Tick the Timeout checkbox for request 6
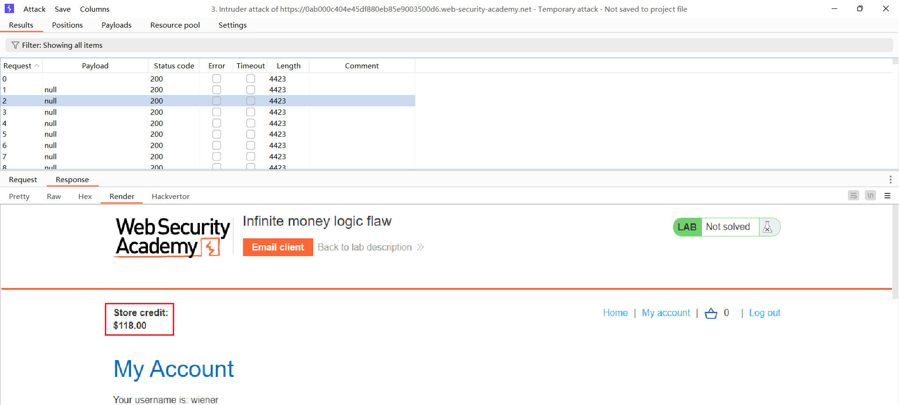 pyautogui.click(x=251, y=145)
